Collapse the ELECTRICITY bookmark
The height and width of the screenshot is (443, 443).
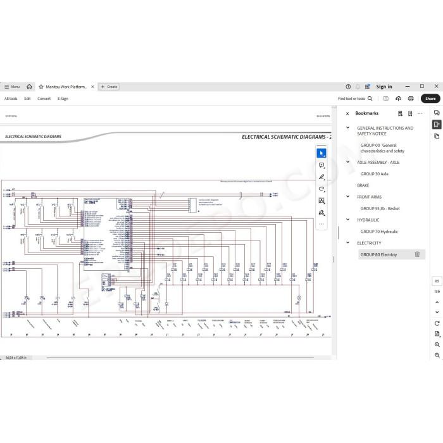click(348, 242)
